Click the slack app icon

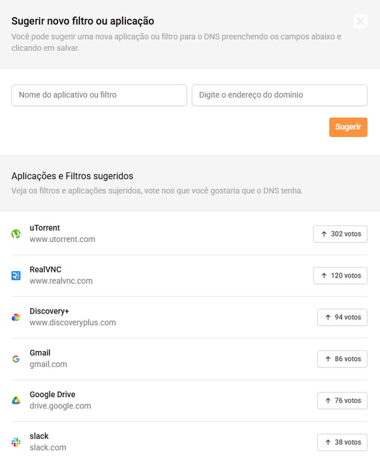[x=16, y=442]
